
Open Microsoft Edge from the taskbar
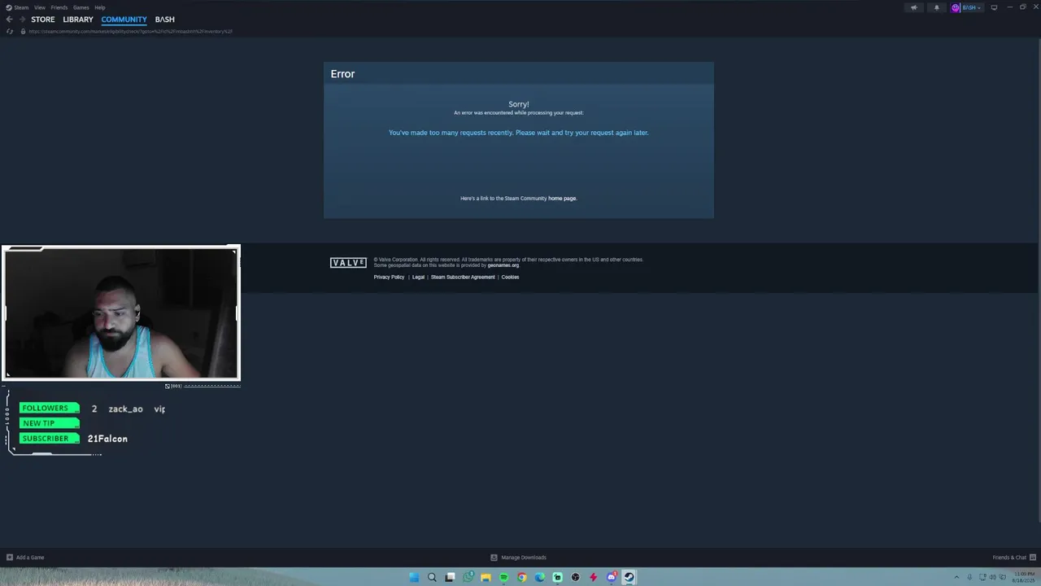point(539,577)
